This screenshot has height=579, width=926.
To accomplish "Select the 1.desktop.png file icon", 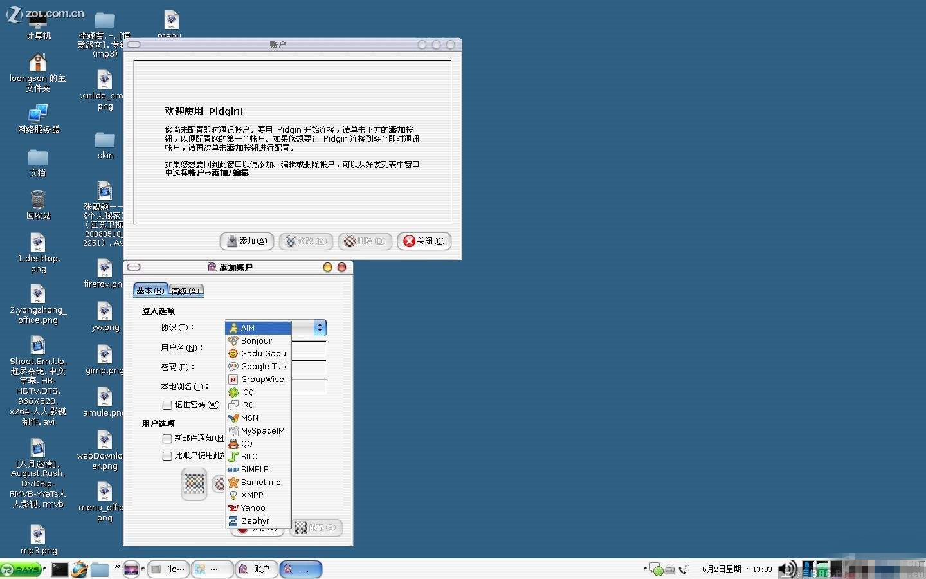I will (x=38, y=253).
